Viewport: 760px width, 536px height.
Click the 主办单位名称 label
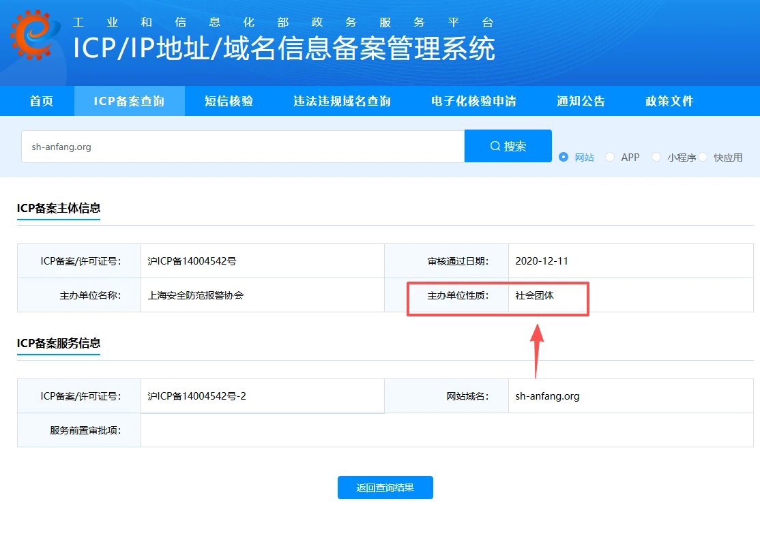[90, 295]
